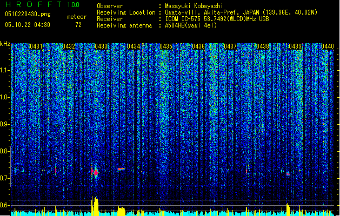Click the 0432 time marker
Screen dimensions: 340x216
coord(69,46)
